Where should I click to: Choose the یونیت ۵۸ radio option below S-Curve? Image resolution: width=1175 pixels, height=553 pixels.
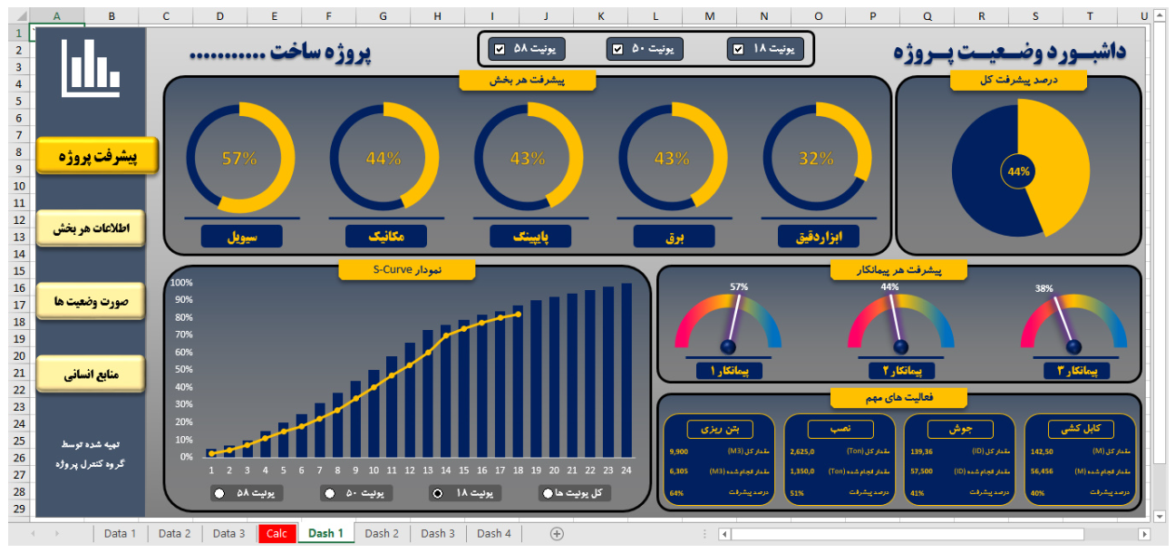coord(219,493)
